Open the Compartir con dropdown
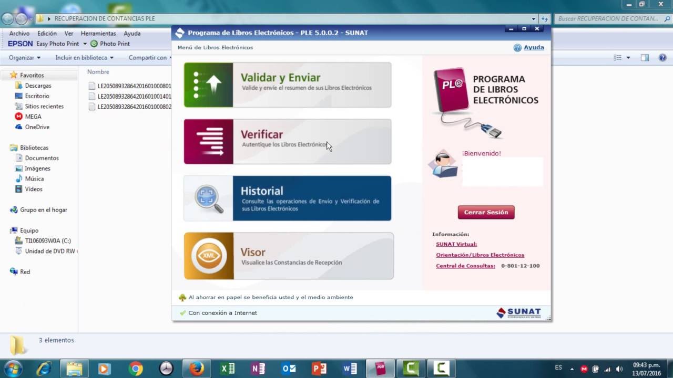 pyautogui.click(x=150, y=58)
